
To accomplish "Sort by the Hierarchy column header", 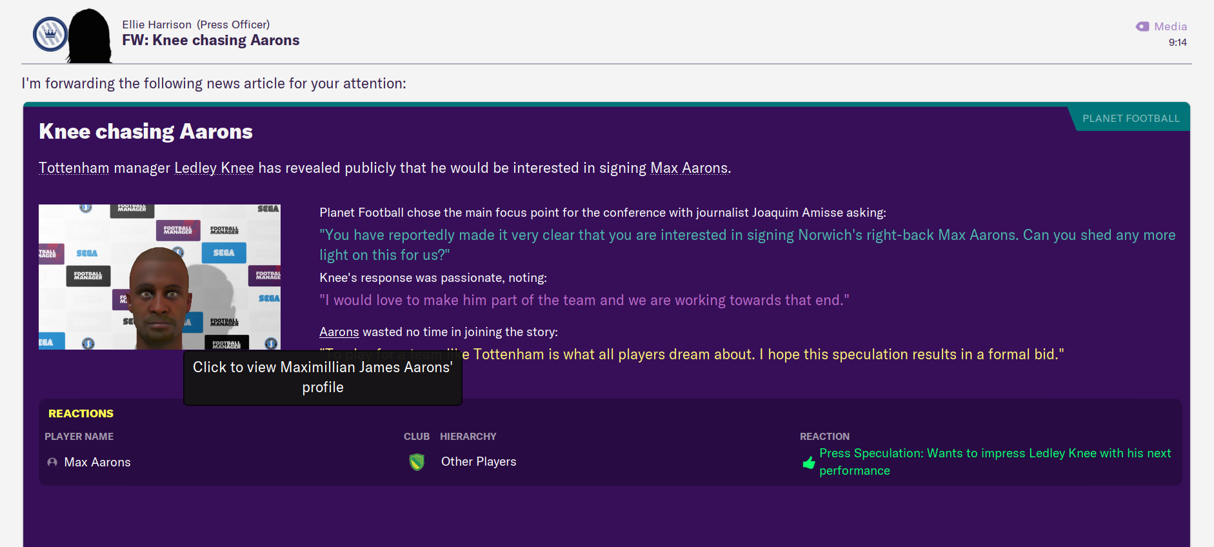I will pos(468,437).
